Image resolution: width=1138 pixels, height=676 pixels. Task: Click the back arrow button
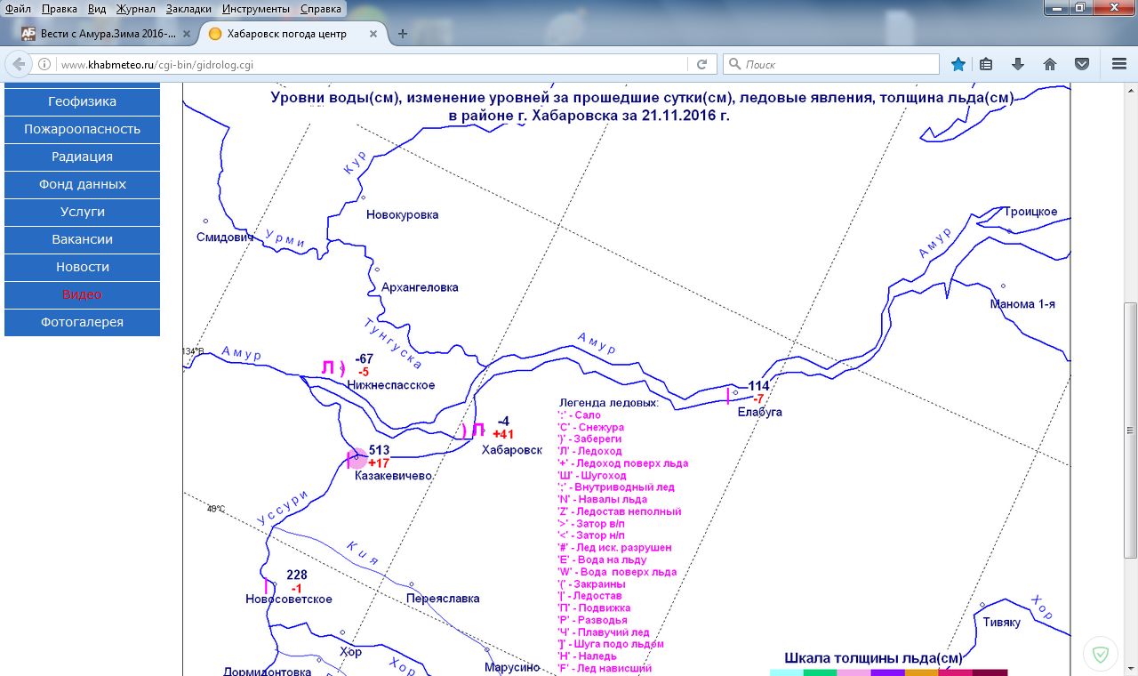(x=20, y=64)
